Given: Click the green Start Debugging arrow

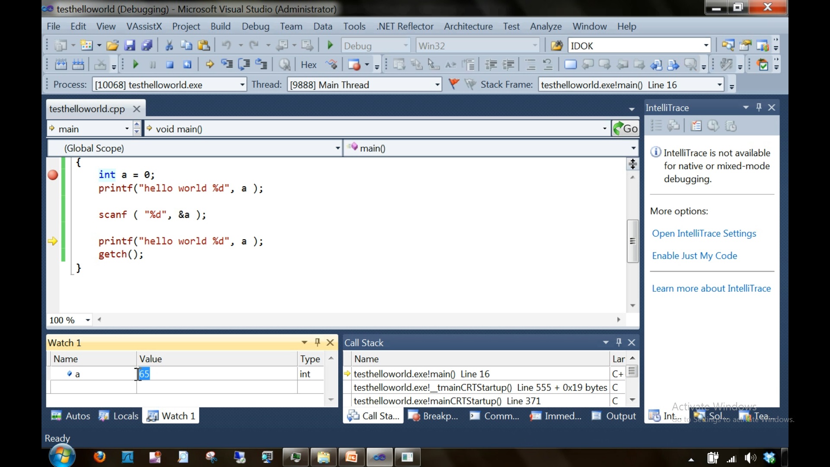Looking at the screenshot, I should click(x=330, y=45).
